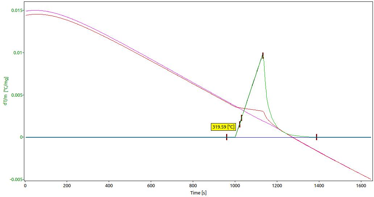Click the 800 tick on the time axis
Screen dimensions: 374x197
(193, 186)
